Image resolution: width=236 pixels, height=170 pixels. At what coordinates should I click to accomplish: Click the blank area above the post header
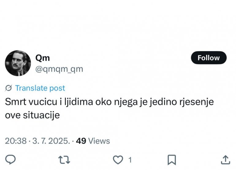118,24
